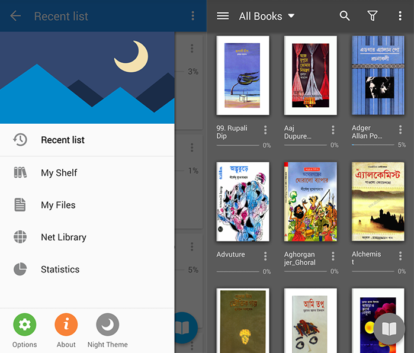
Task: Toggle Night Theme moon button
Action: tap(107, 325)
